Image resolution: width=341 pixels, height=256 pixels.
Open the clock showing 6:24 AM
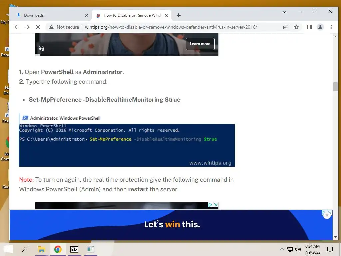312,249
